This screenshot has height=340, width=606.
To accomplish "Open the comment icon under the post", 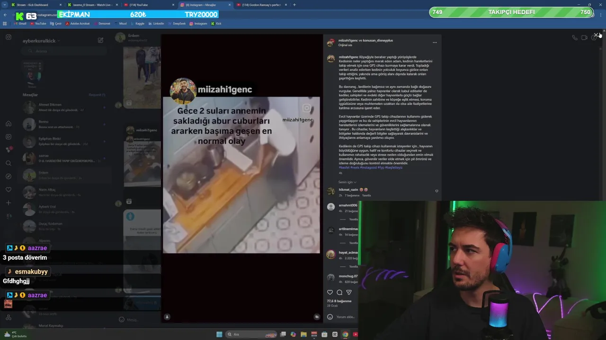I will tap(339, 292).
